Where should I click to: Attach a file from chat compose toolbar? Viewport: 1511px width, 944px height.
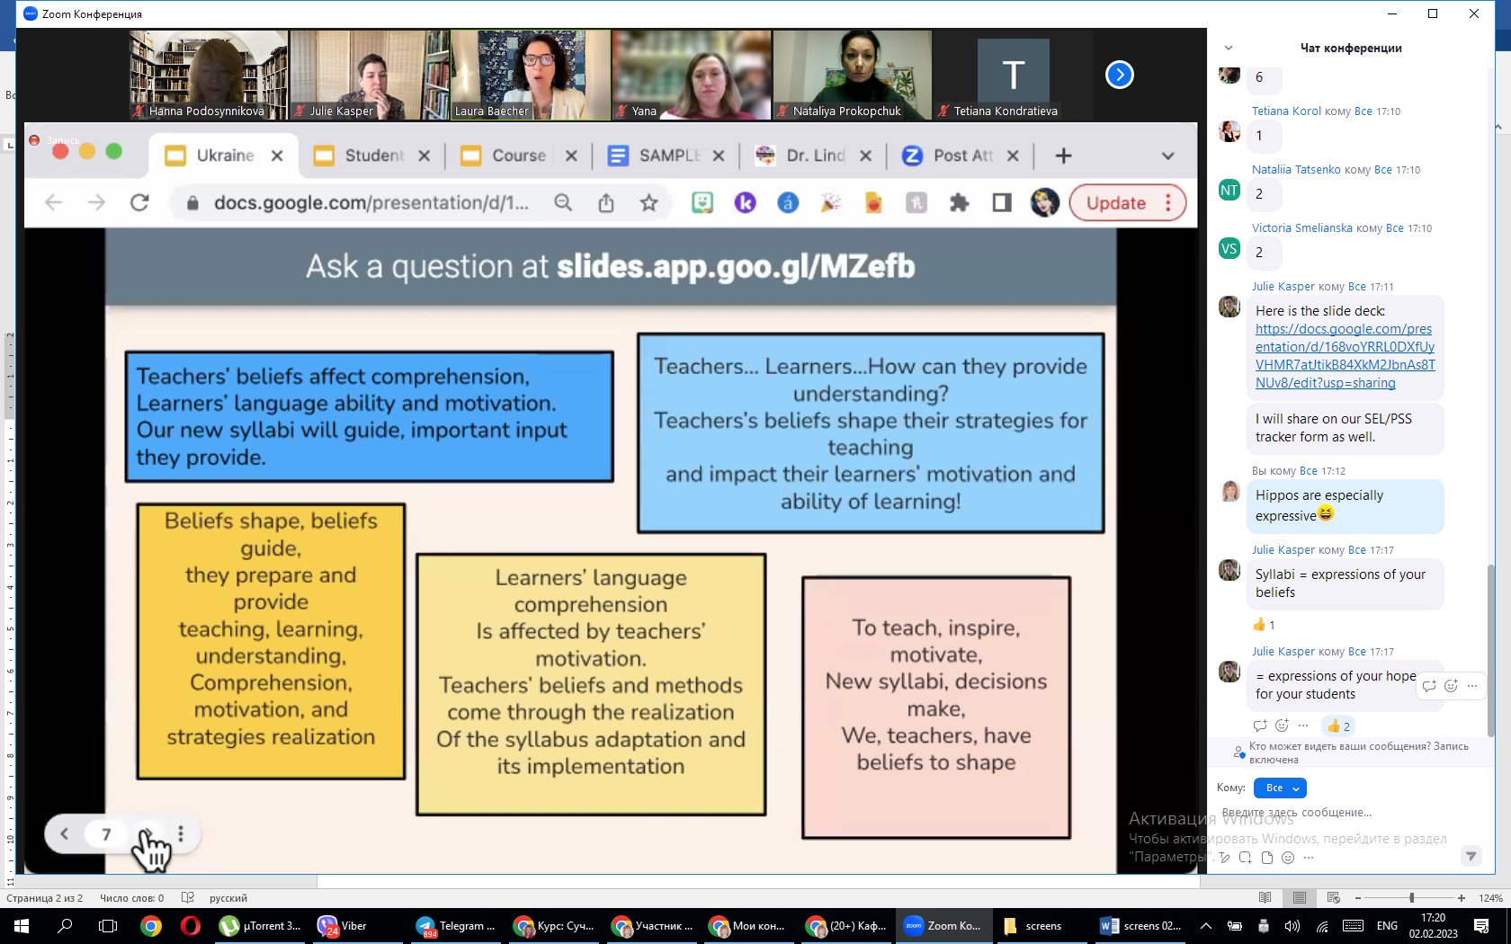1266,858
